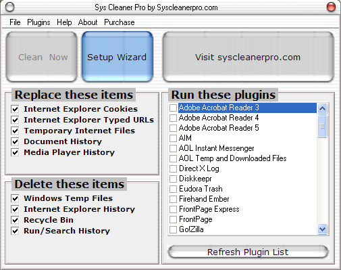Screen dimensions: 341x270
Task: Check the Adobe Acrobat Reader 5 plugin
Action: point(173,128)
